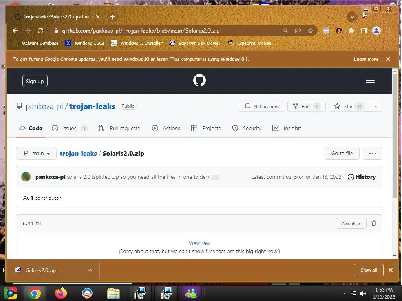
Task: Click the GitHub Octocat logo
Action: (x=199, y=80)
